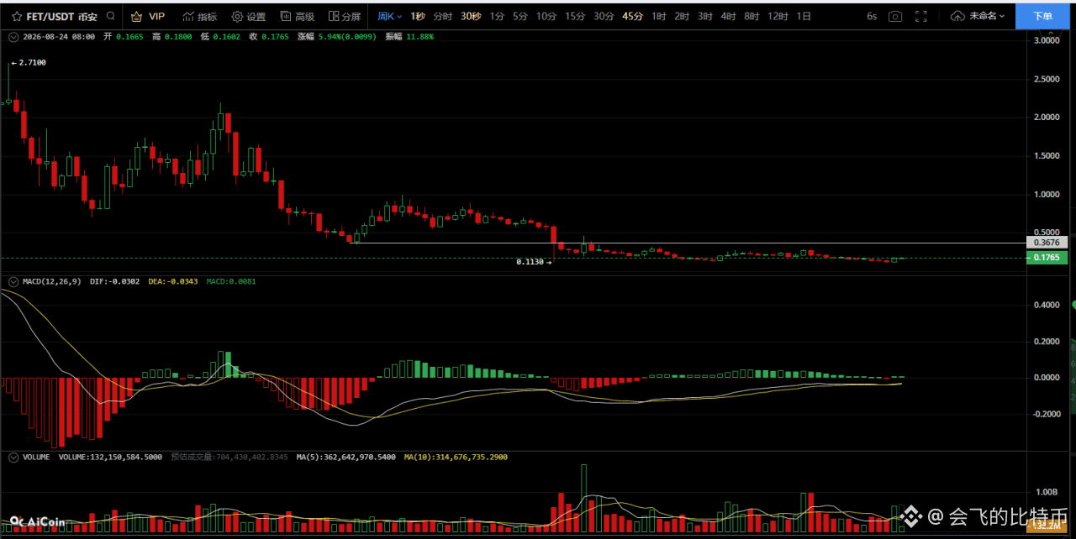Screen dimensions: 1076x539
Task: Open the symbol search magnifier
Action: coord(111,16)
